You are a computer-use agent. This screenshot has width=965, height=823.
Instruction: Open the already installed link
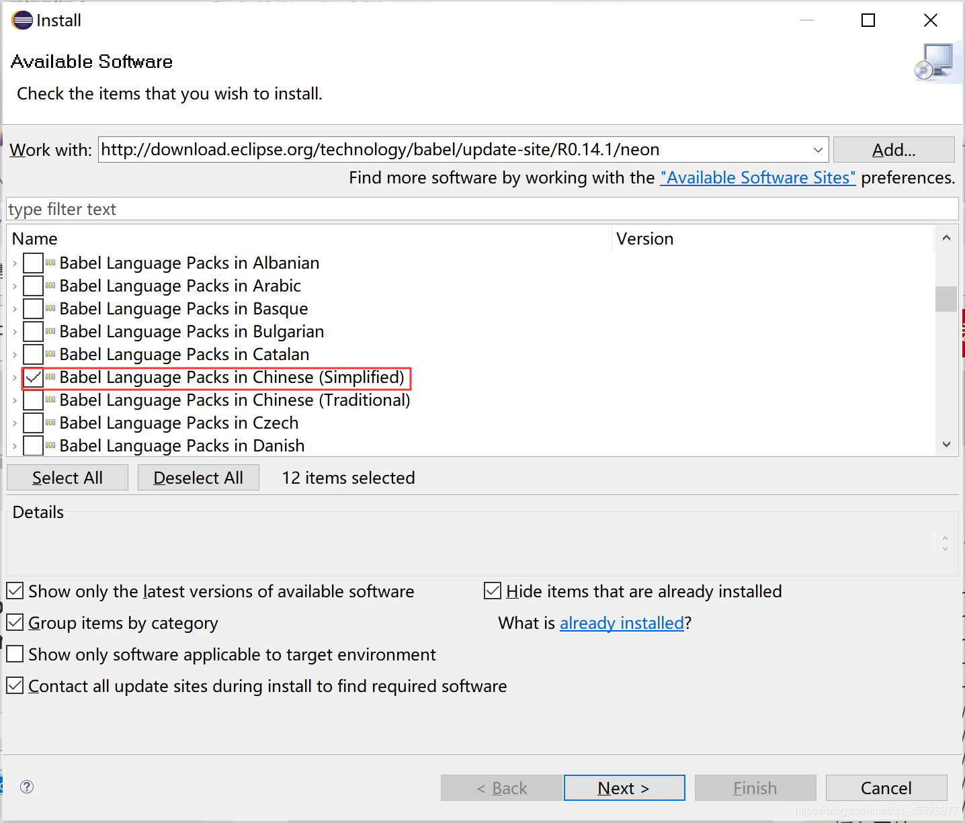tap(622, 623)
